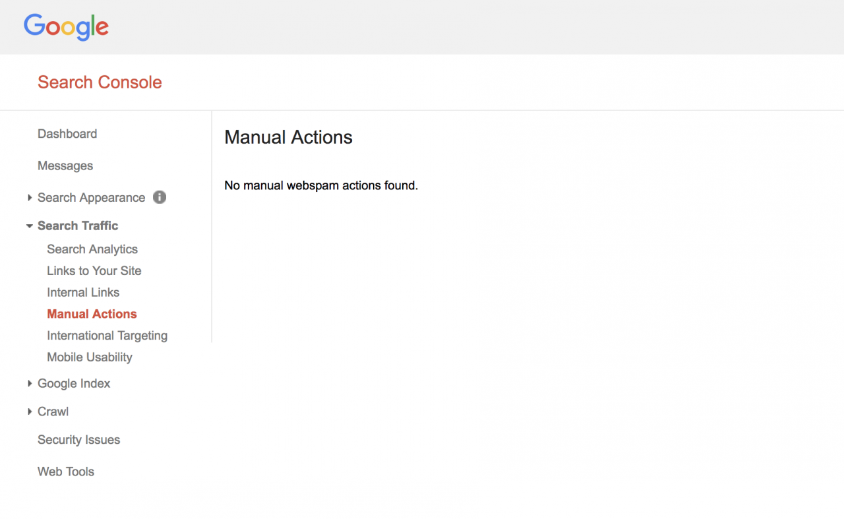The height and width of the screenshot is (519, 844).
Task: Select the Manual Actions menu item
Action: pyautogui.click(x=92, y=314)
